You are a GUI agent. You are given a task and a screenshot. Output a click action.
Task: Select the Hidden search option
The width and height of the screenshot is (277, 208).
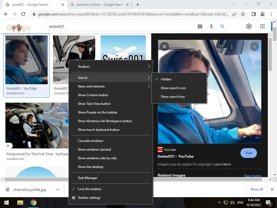pos(179,79)
